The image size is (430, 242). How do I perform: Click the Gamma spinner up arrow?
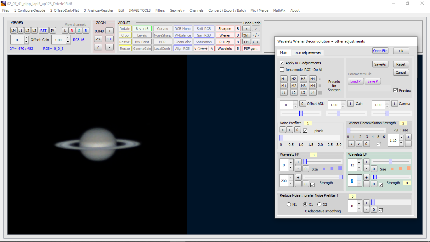click(x=387, y=103)
